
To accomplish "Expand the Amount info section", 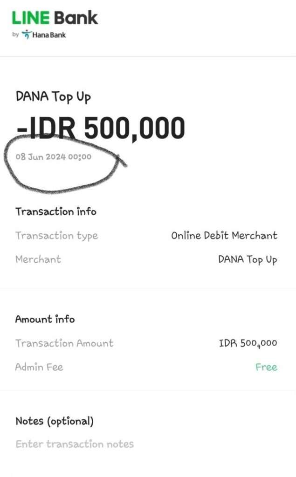I will pyautogui.click(x=45, y=319).
